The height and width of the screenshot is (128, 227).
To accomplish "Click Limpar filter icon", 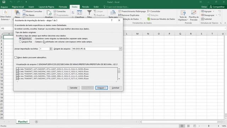I will 95,11.
